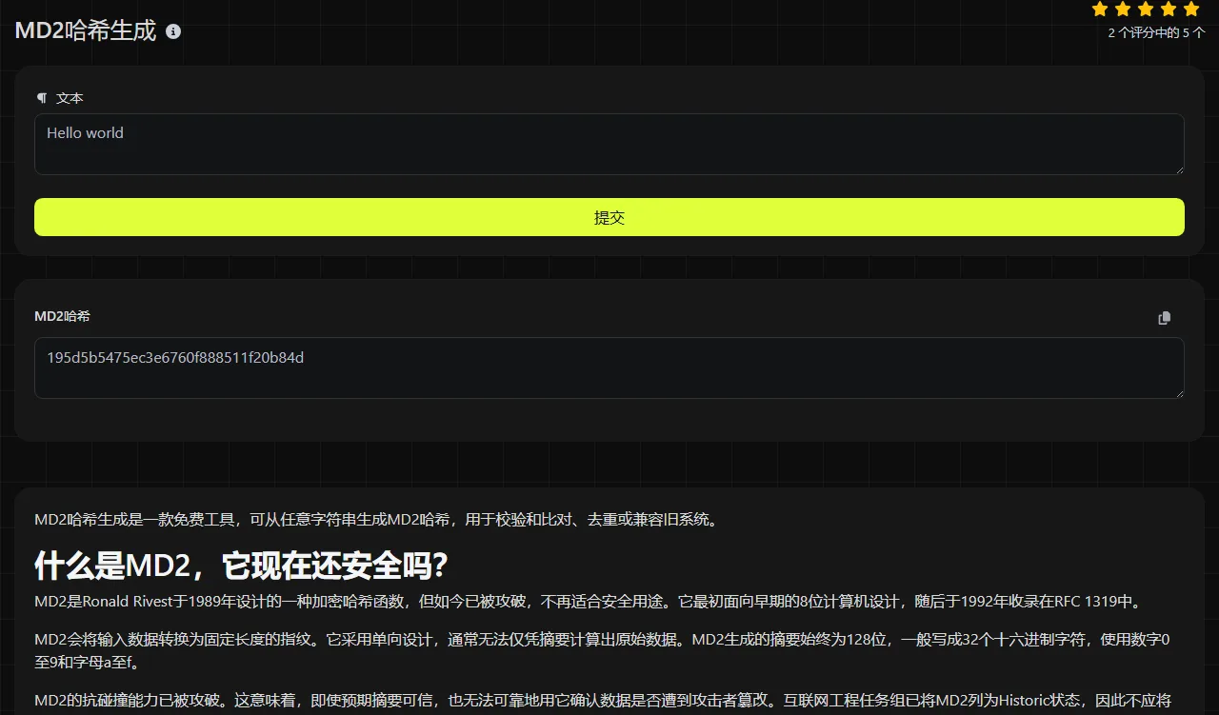
Task: Click the fifth rating star
Action: (x=1191, y=10)
